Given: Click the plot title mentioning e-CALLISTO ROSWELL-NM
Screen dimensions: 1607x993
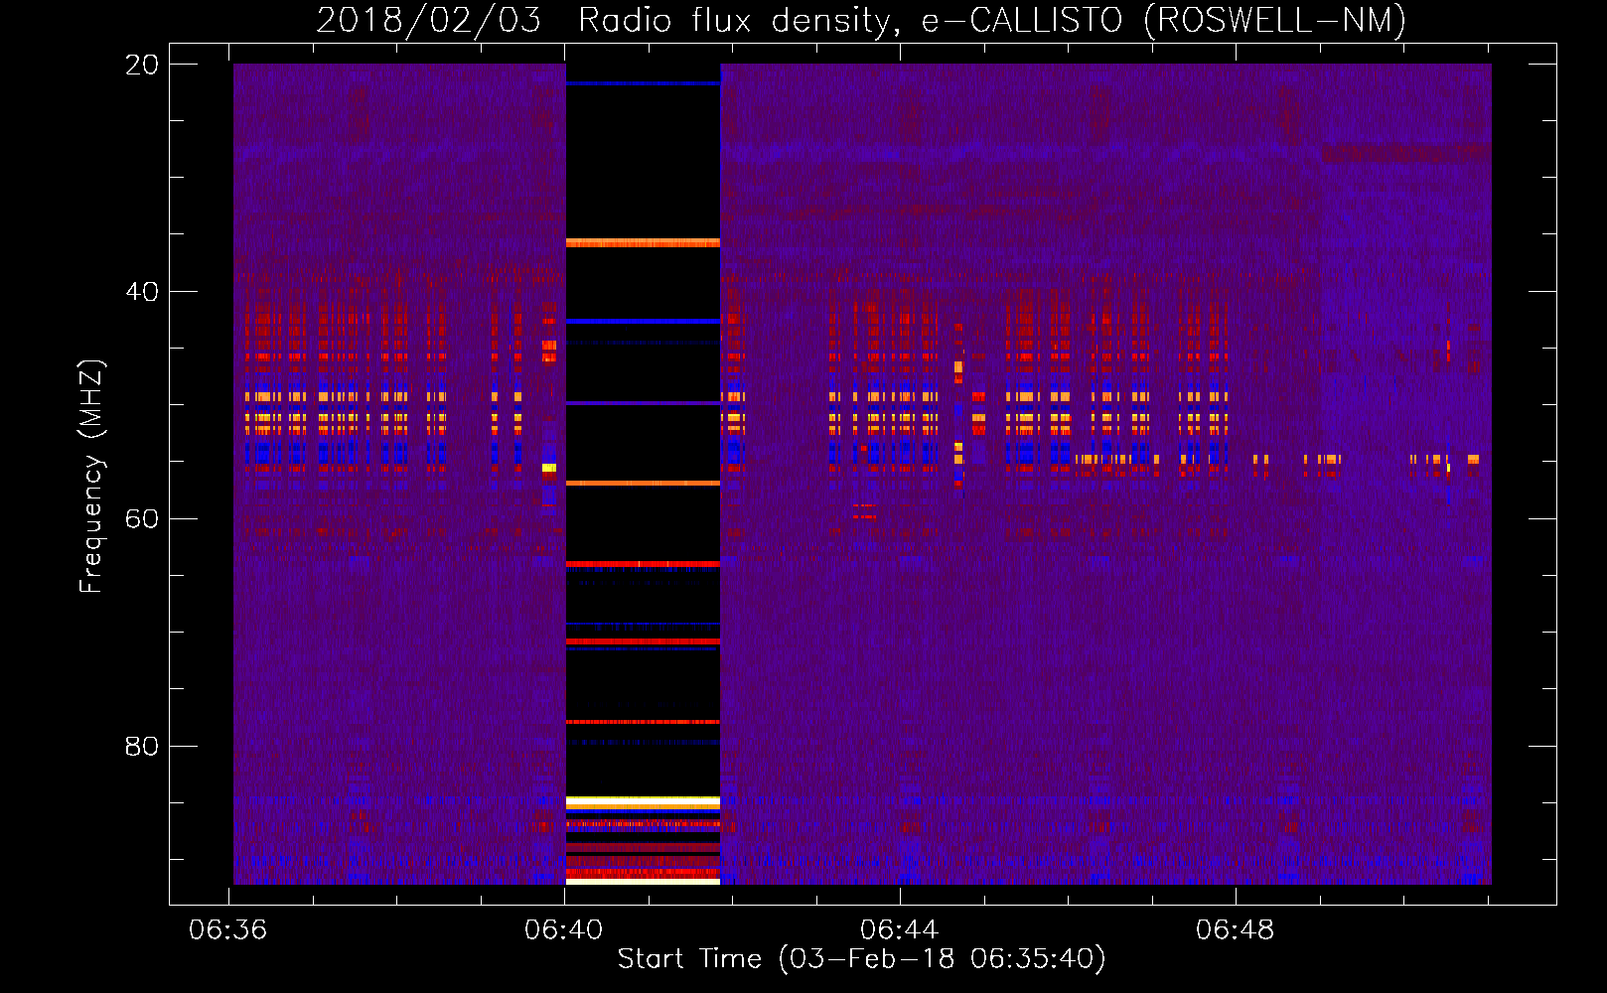Looking at the screenshot, I should [861, 20].
